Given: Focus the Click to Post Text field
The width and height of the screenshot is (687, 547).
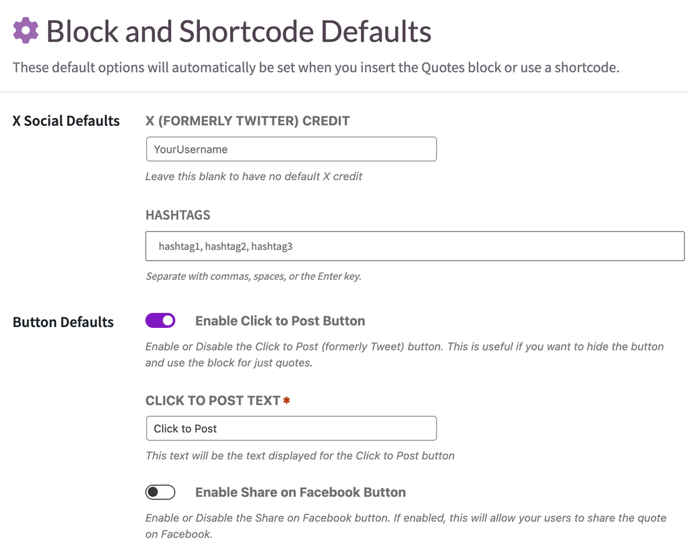Looking at the screenshot, I should click(x=291, y=428).
